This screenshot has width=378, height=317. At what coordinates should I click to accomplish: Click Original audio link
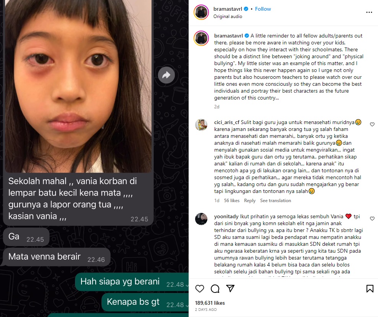[228, 16]
